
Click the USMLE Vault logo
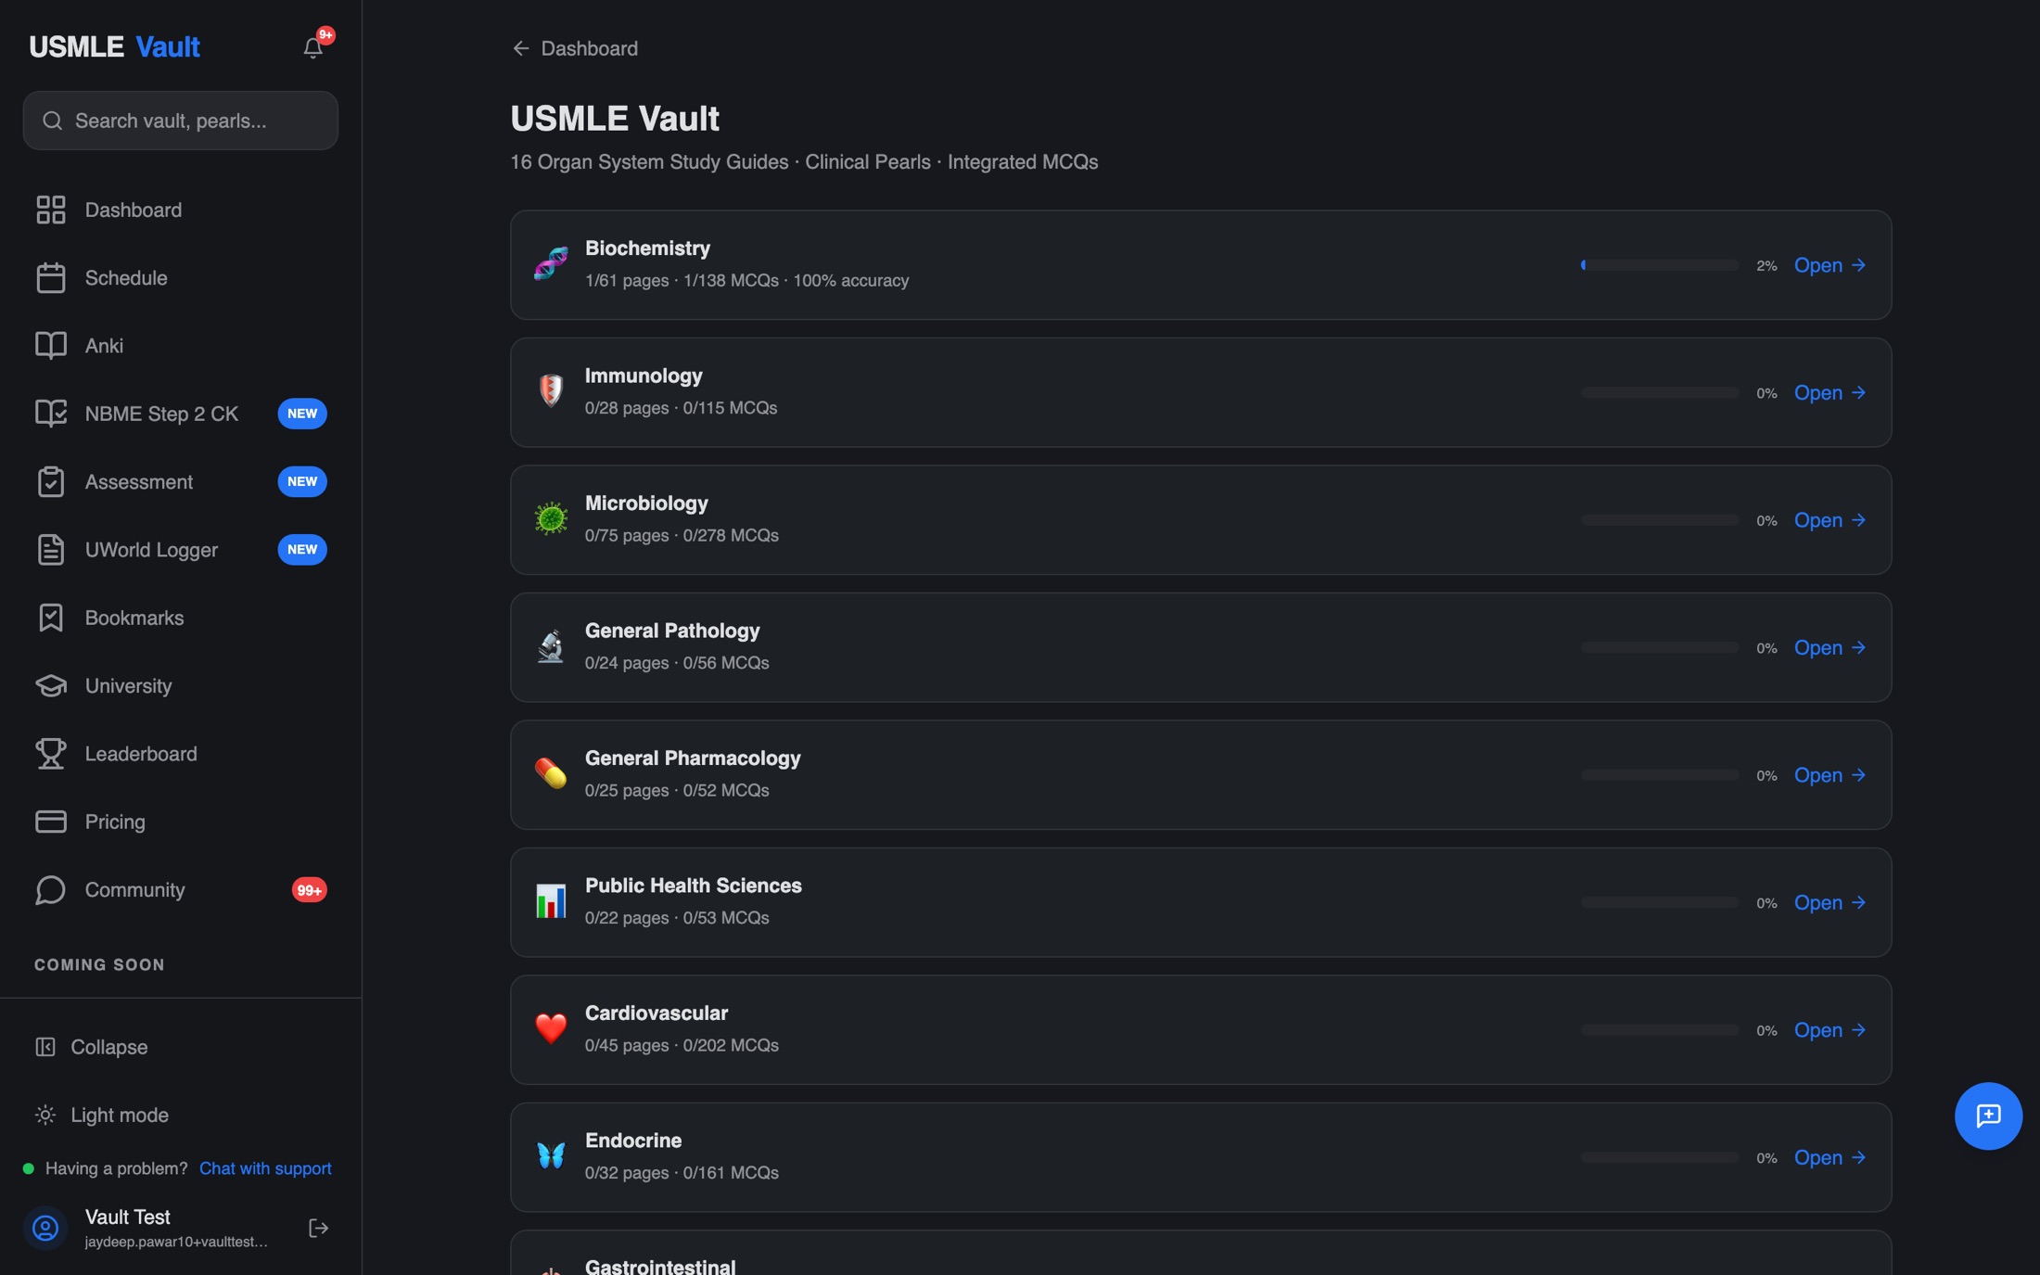click(114, 46)
